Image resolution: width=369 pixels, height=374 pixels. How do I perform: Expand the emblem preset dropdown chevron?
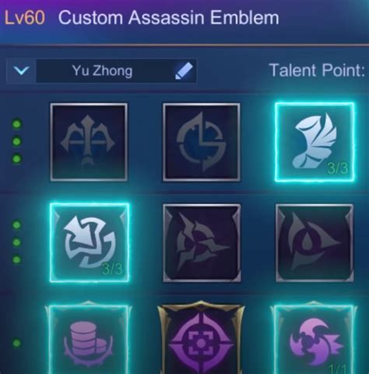[x=21, y=70]
